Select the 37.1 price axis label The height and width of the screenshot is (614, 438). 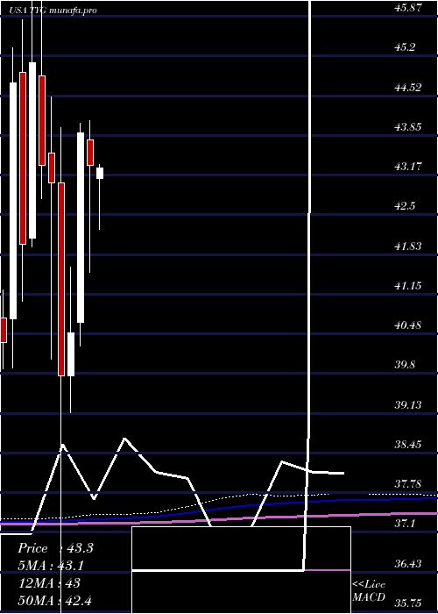405,524
